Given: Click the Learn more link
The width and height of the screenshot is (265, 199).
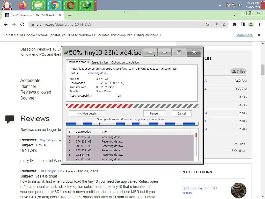Looking at the screenshot, I should click(244, 35).
